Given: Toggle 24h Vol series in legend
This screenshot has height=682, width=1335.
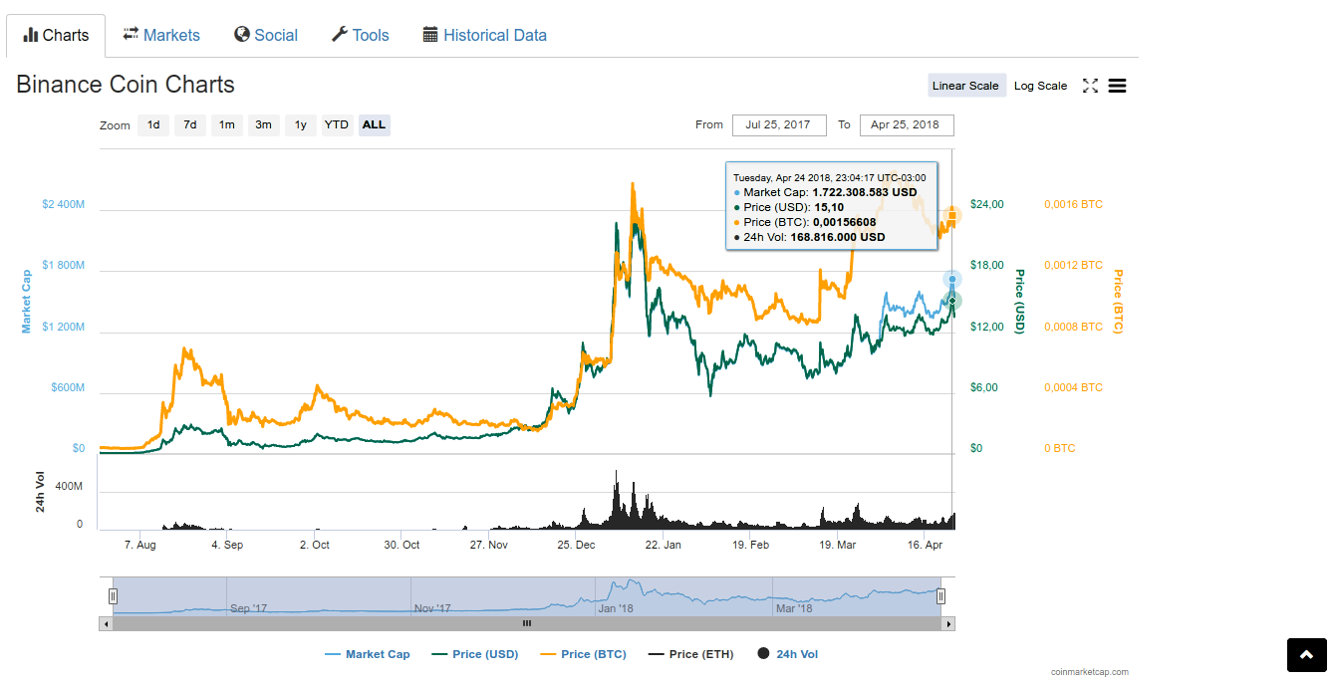Looking at the screenshot, I should tap(787, 654).
